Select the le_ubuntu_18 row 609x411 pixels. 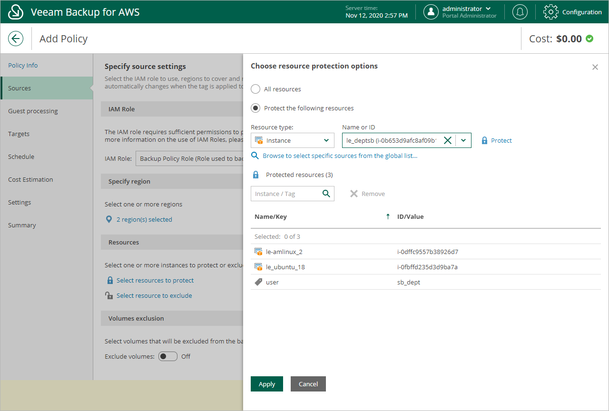click(x=426, y=267)
